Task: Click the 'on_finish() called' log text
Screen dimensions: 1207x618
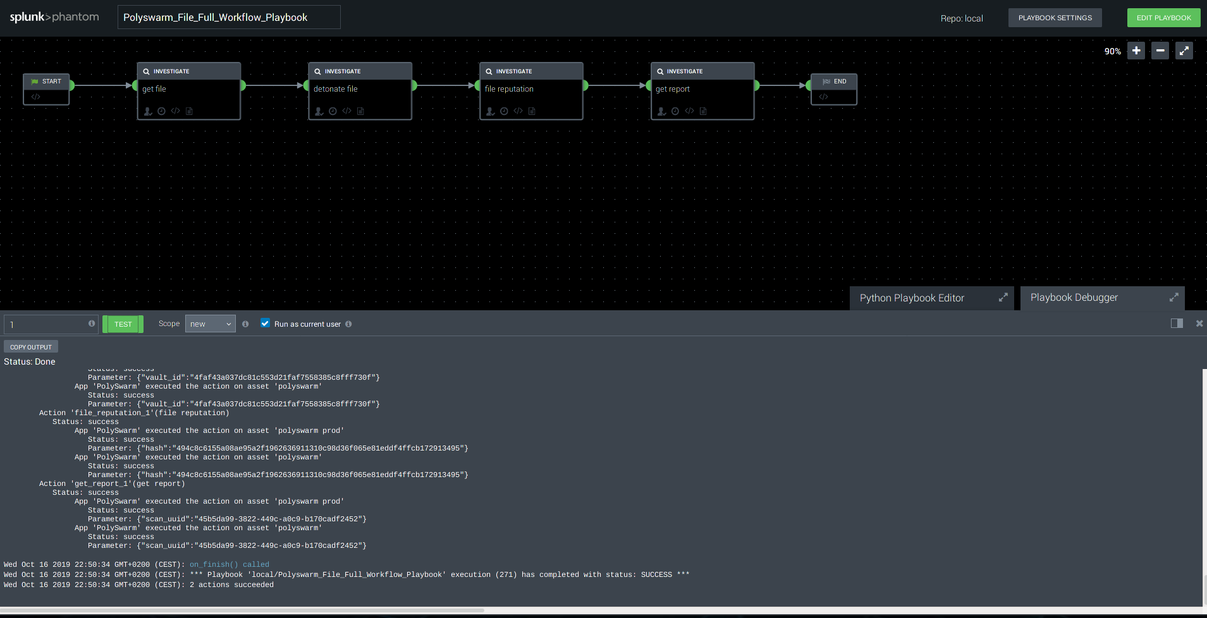Action: pyautogui.click(x=230, y=565)
